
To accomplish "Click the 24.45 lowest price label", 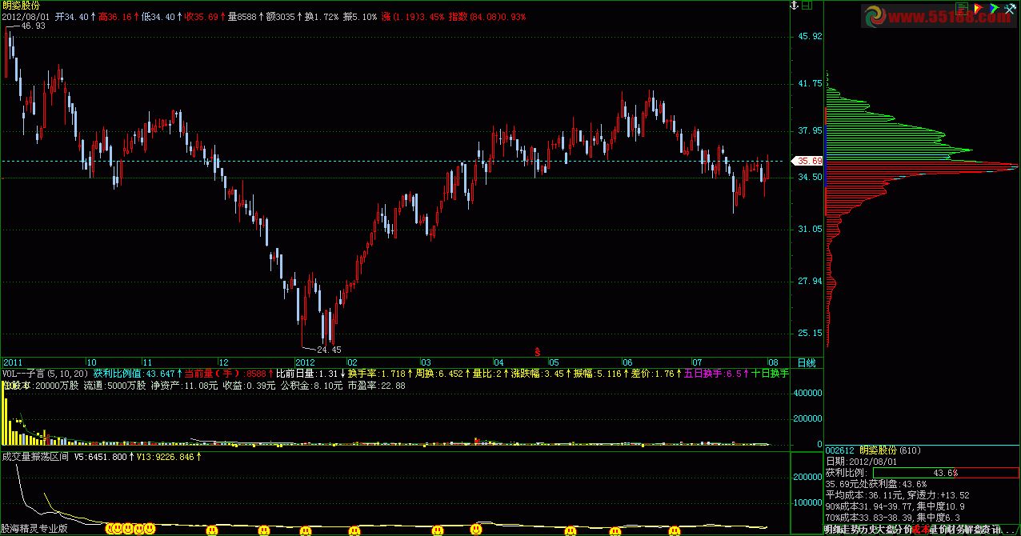I will 328,350.
